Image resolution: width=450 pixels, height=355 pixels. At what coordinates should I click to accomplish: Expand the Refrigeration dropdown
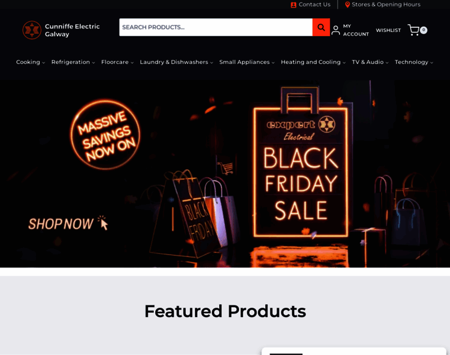[73, 62]
